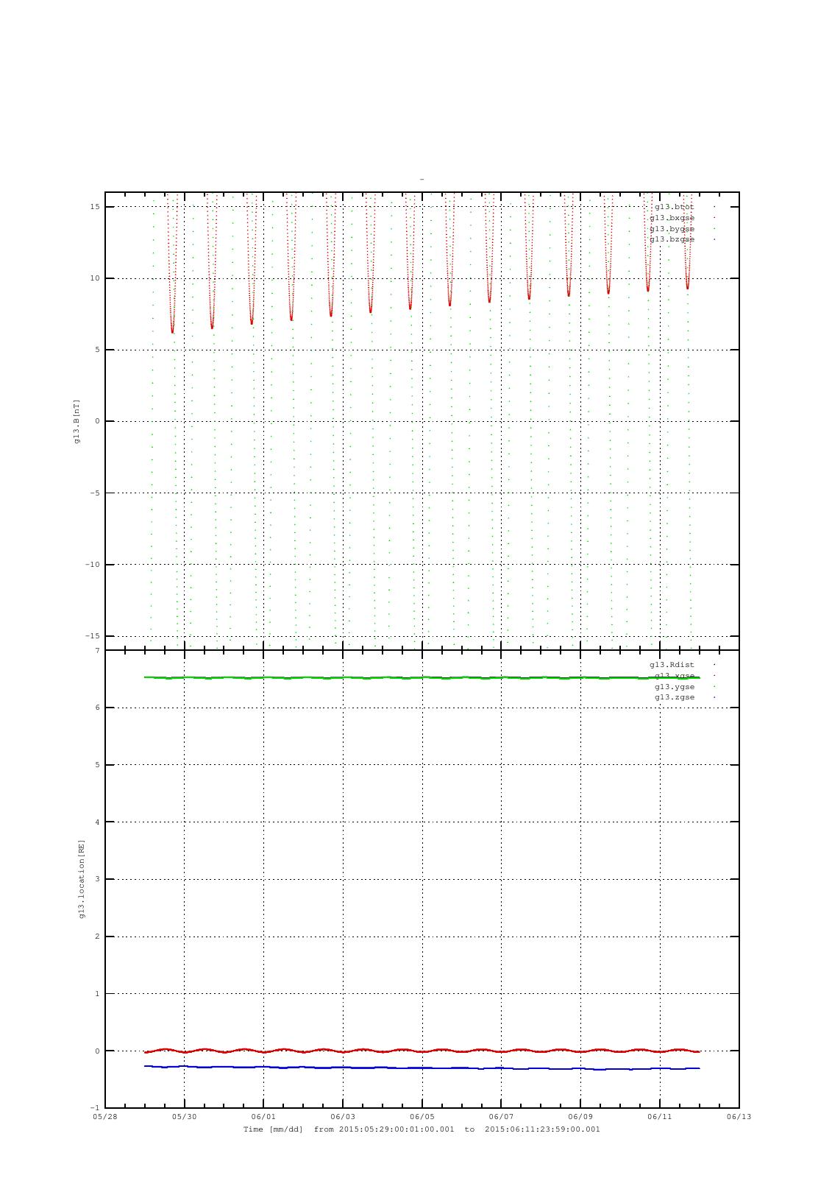832x1178 pixels.
Task: Click the -5 tick on the B[nT] axis
Action: [x=95, y=493]
